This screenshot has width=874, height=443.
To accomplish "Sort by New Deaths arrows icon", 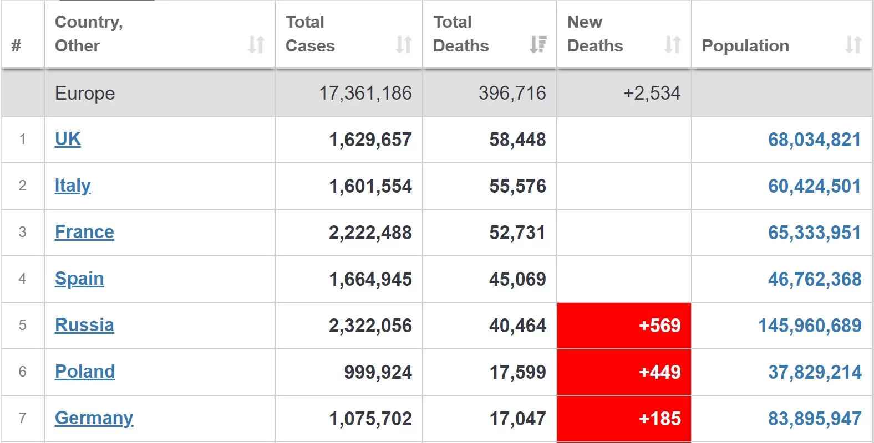I will pyautogui.click(x=673, y=44).
